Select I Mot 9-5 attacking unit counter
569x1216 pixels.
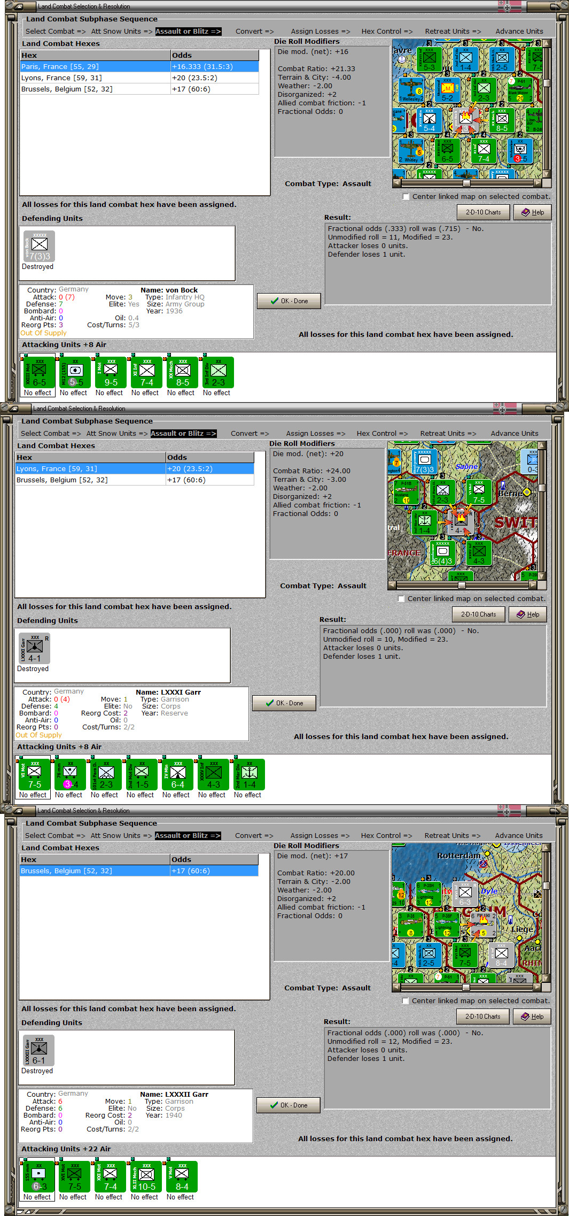[110, 373]
